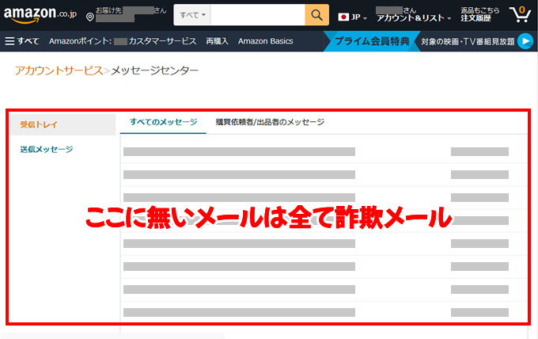This screenshot has width=538, height=339.
Task: Switch to すべてのメッセージ tab
Action: coord(163,122)
